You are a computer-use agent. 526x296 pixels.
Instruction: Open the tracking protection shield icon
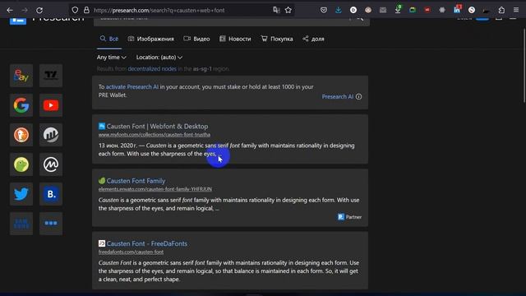coord(75,10)
